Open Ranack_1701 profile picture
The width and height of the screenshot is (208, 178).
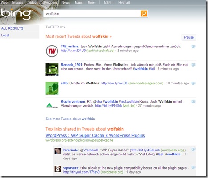click(x=52, y=70)
